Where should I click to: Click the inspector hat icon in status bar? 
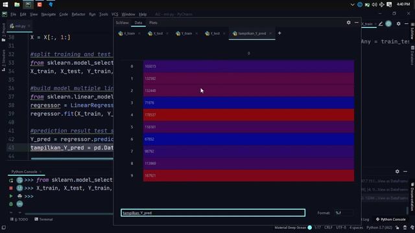tap(405, 227)
